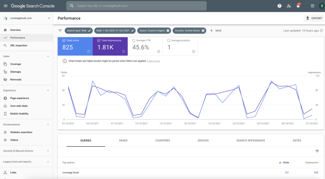This screenshot has height=179, width=325.
Task: Click the Links network icon
Action: (5, 173)
